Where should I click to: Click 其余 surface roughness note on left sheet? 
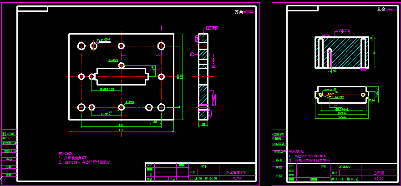point(244,12)
